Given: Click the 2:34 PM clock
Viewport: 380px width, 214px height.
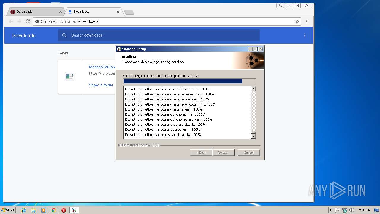Looking at the screenshot, I should (365, 210).
